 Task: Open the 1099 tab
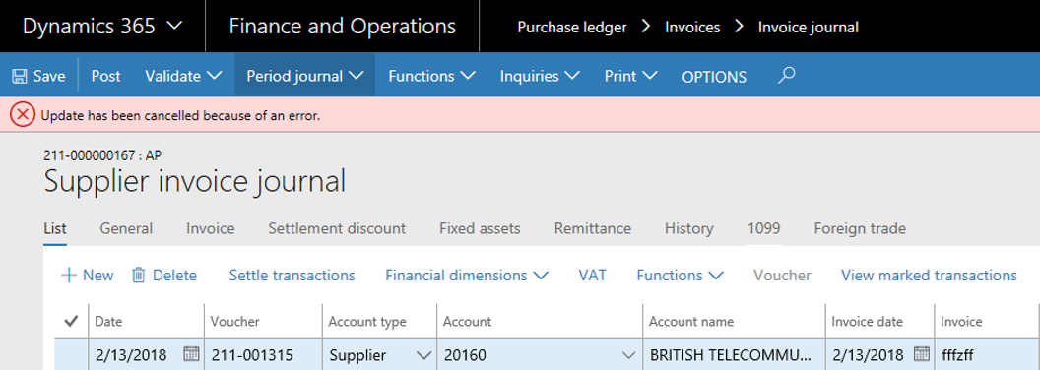pos(763,228)
